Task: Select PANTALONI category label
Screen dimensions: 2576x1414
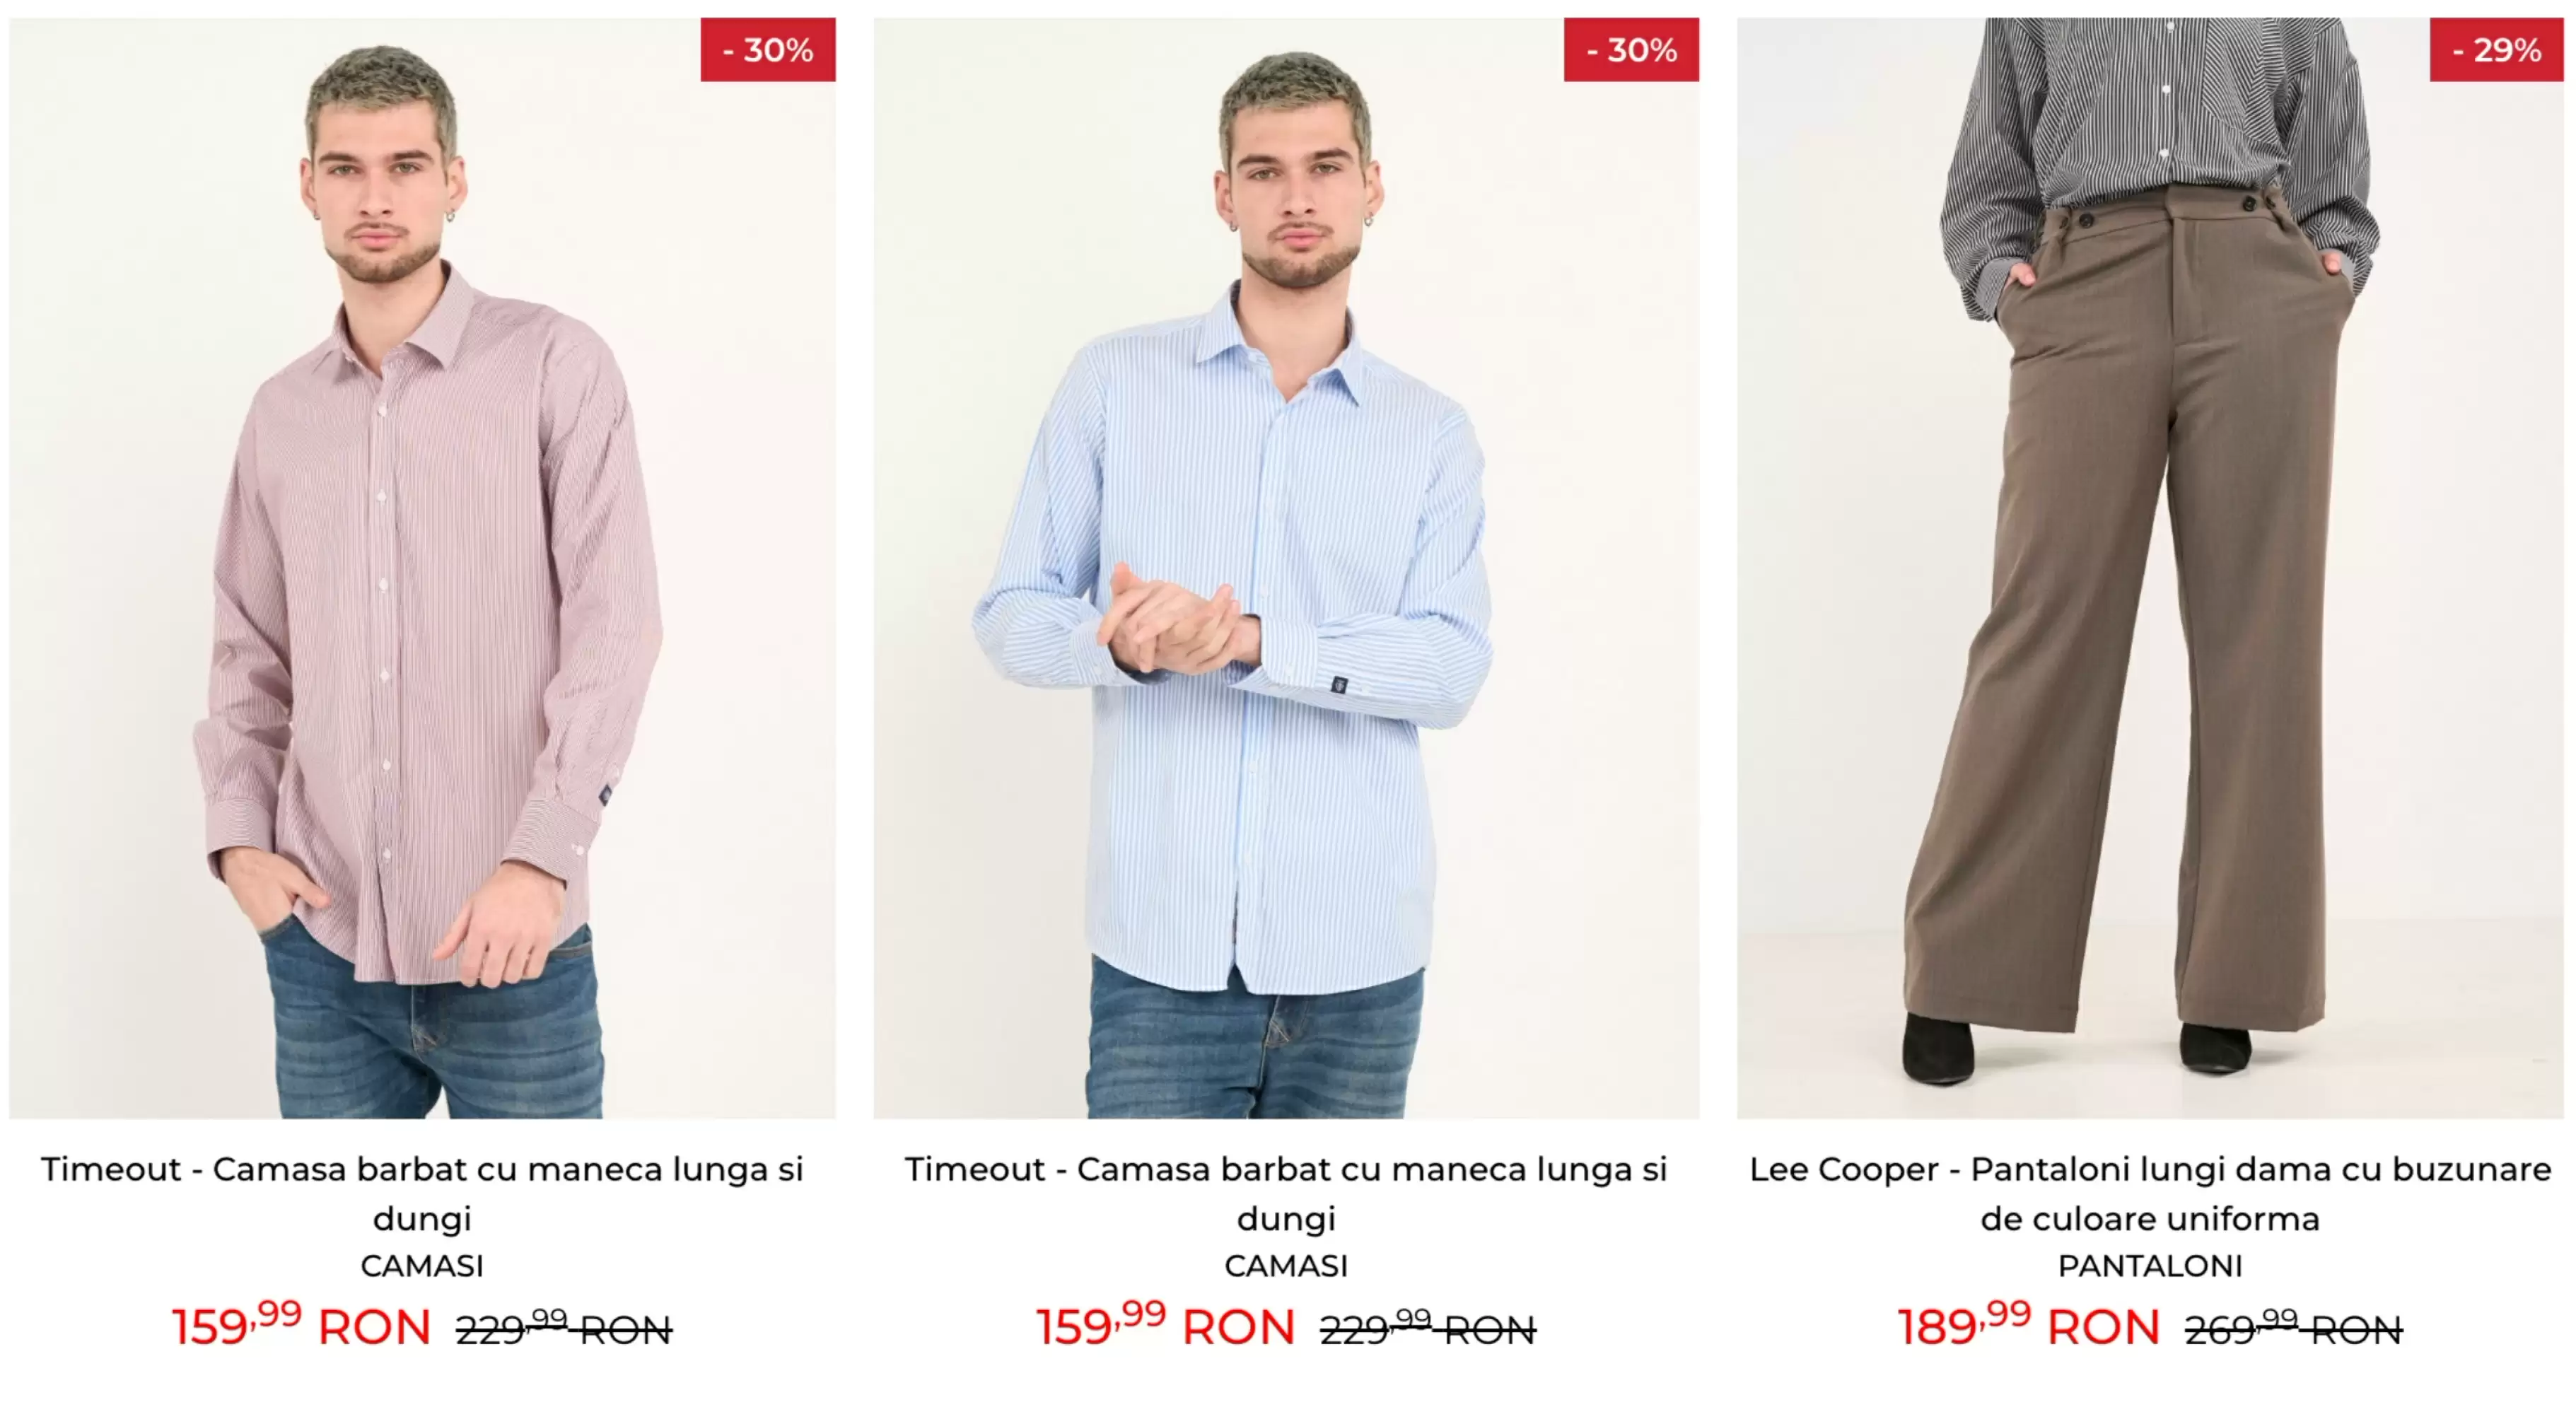Action: pos(2150,1266)
